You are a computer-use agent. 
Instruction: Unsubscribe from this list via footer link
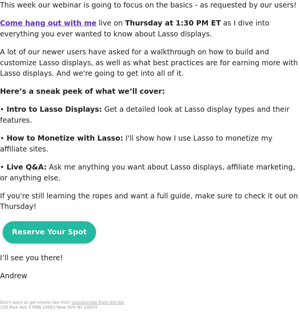[x=98, y=302]
